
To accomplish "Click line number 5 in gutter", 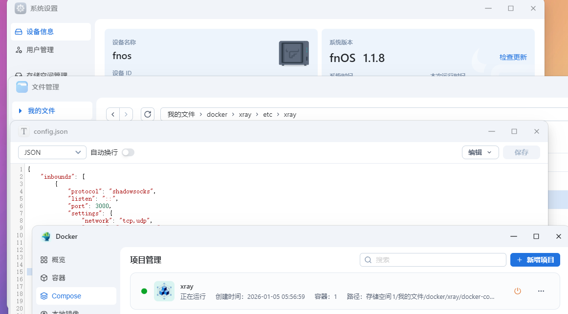I will (x=21, y=199).
